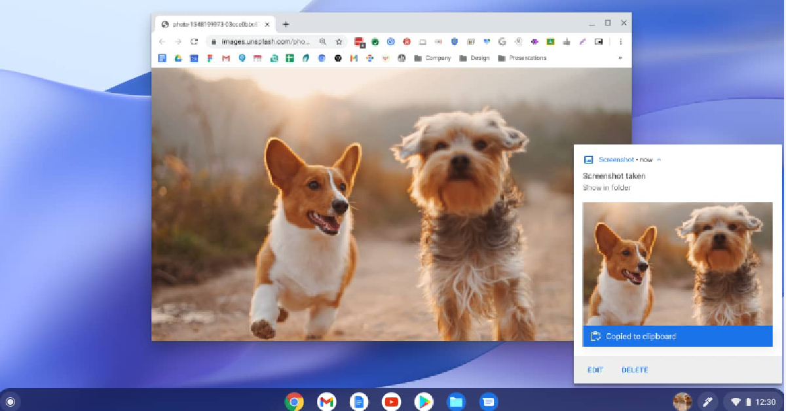Launch Gmail from the shelf
786x411 pixels.
(x=326, y=401)
